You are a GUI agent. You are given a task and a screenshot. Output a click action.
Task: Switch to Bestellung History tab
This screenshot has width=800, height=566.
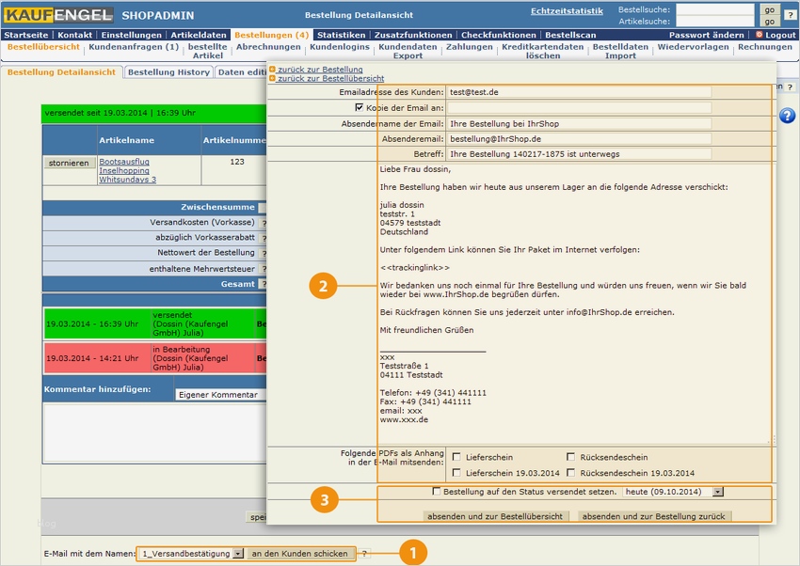[168, 72]
